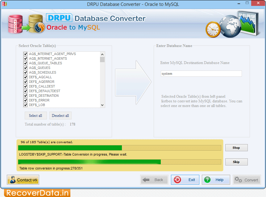Click the large conversion arrow graphic

133,83
